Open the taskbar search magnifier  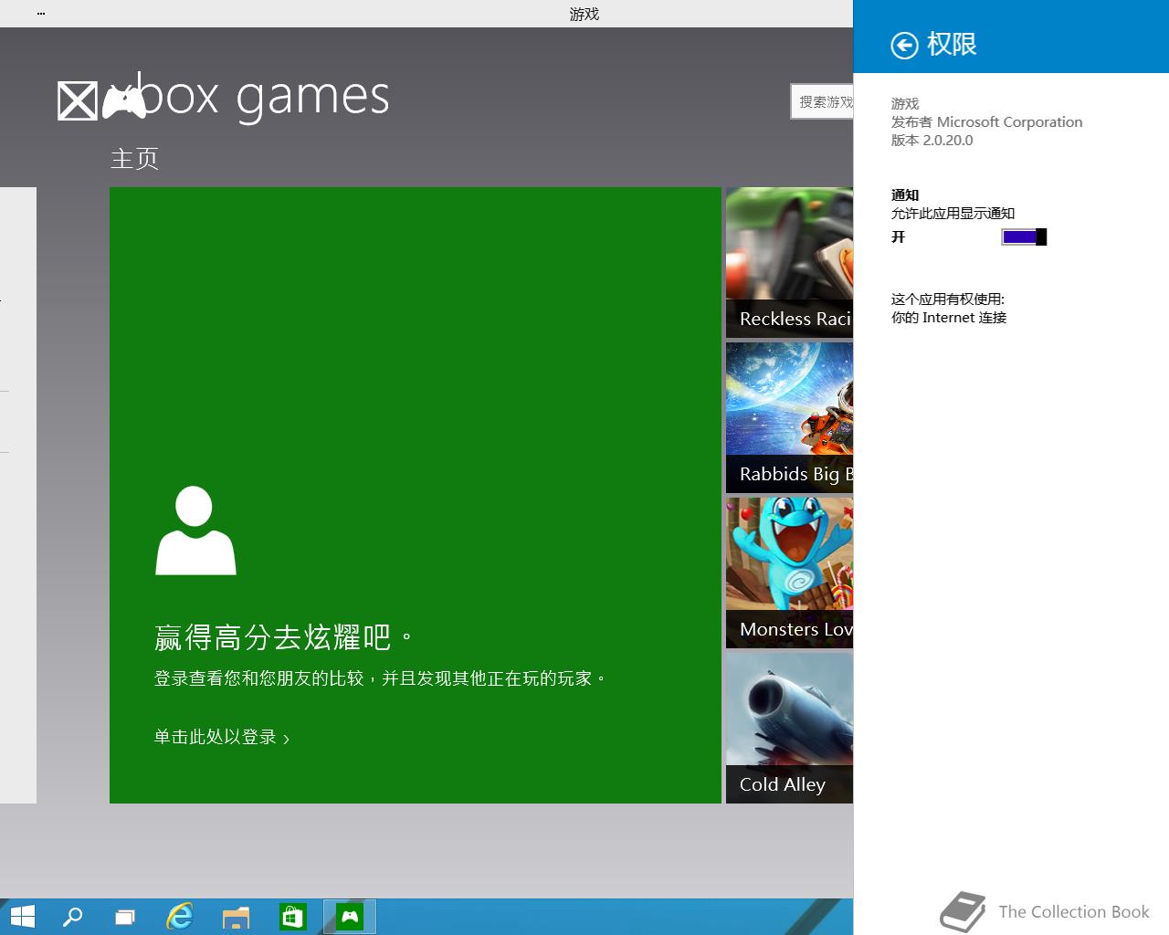[x=72, y=917]
